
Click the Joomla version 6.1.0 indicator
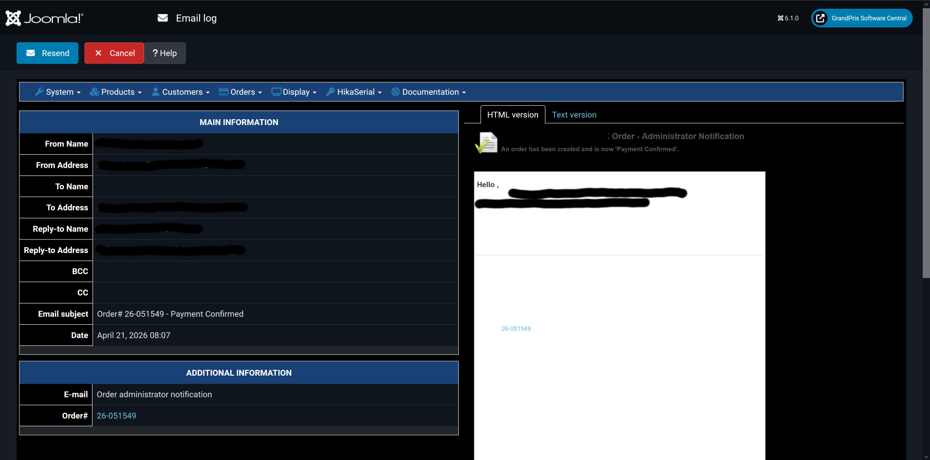pyautogui.click(x=788, y=18)
